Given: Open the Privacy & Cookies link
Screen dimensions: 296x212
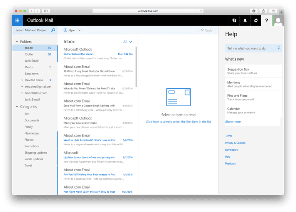Looking at the screenshot, I should [235, 143].
